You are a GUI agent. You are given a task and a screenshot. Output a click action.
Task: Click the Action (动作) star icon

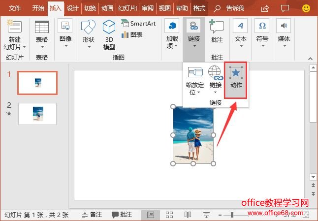[x=236, y=73]
